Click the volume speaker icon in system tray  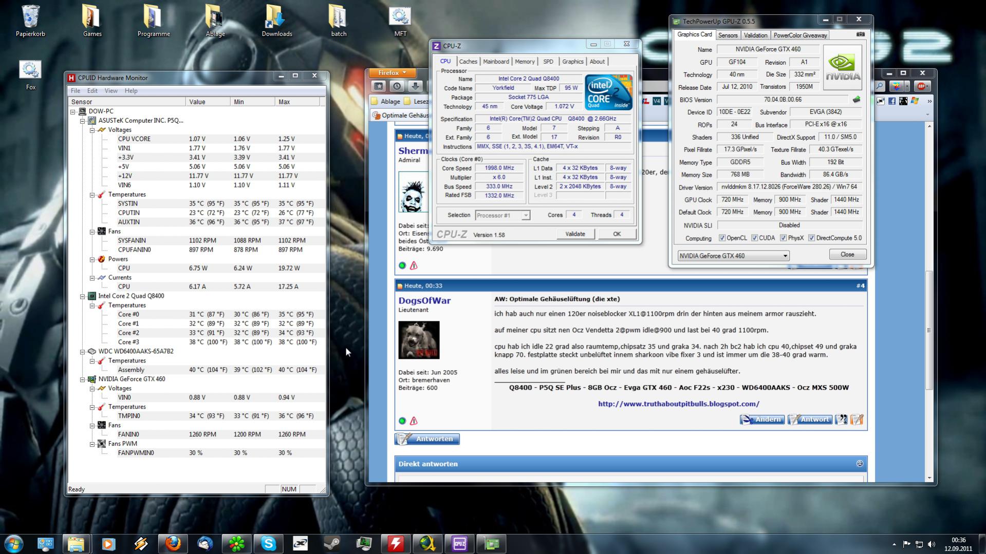click(931, 544)
